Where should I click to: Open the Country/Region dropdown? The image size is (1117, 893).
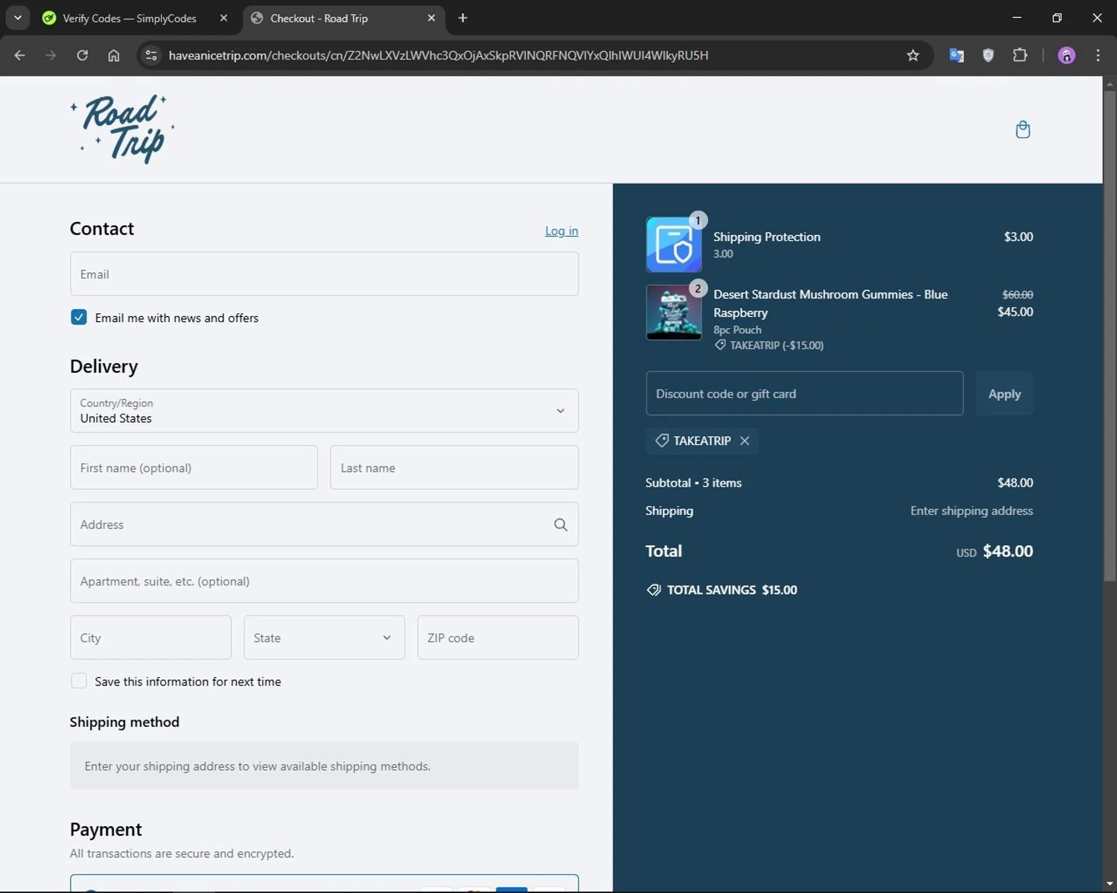tap(324, 411)
